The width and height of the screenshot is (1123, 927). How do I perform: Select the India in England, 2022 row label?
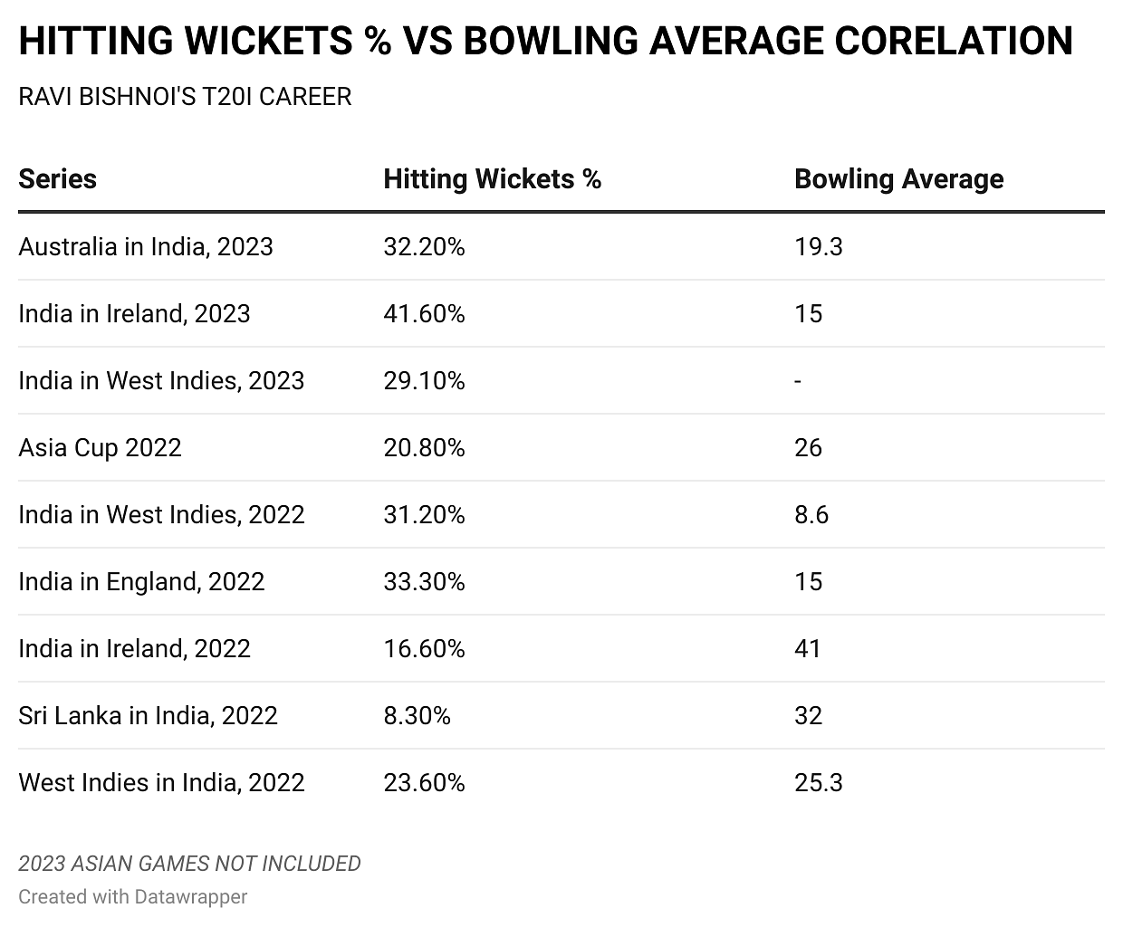click(141, 582)
